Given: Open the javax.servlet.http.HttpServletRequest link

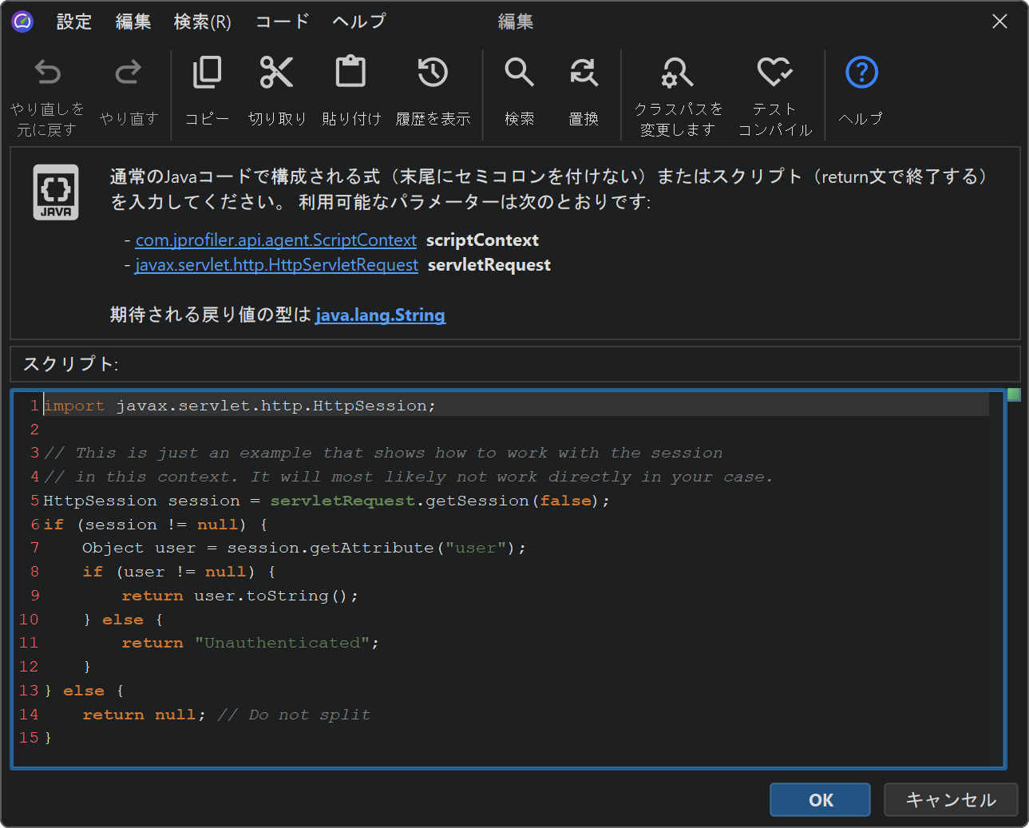Looking at the screenshot, I should tap(277, 265).
